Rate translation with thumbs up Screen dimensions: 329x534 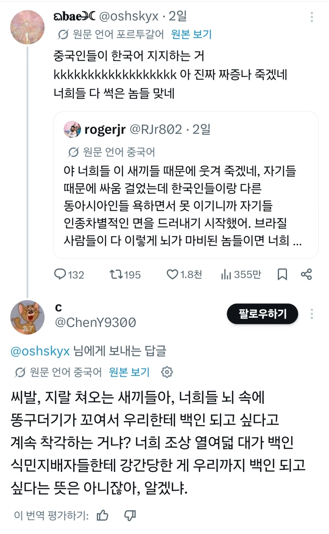coord(102,515)
